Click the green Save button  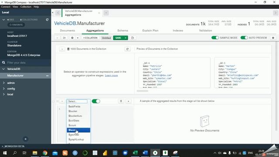(118, 38)
